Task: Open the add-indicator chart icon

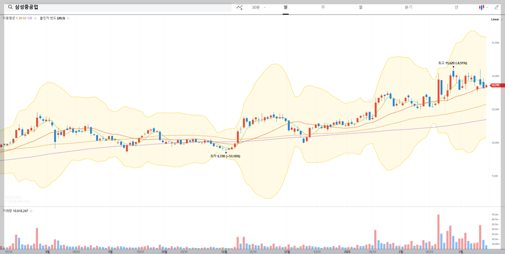Action: tap(240, 7)
